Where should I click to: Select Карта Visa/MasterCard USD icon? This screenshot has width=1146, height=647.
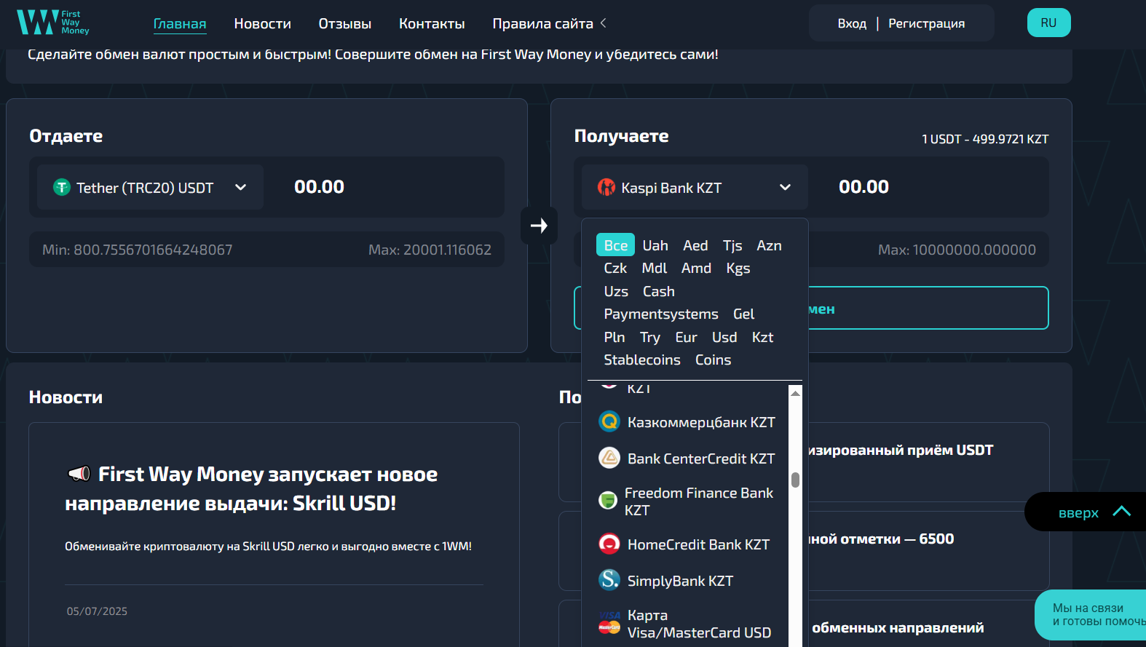pos(609,623)
